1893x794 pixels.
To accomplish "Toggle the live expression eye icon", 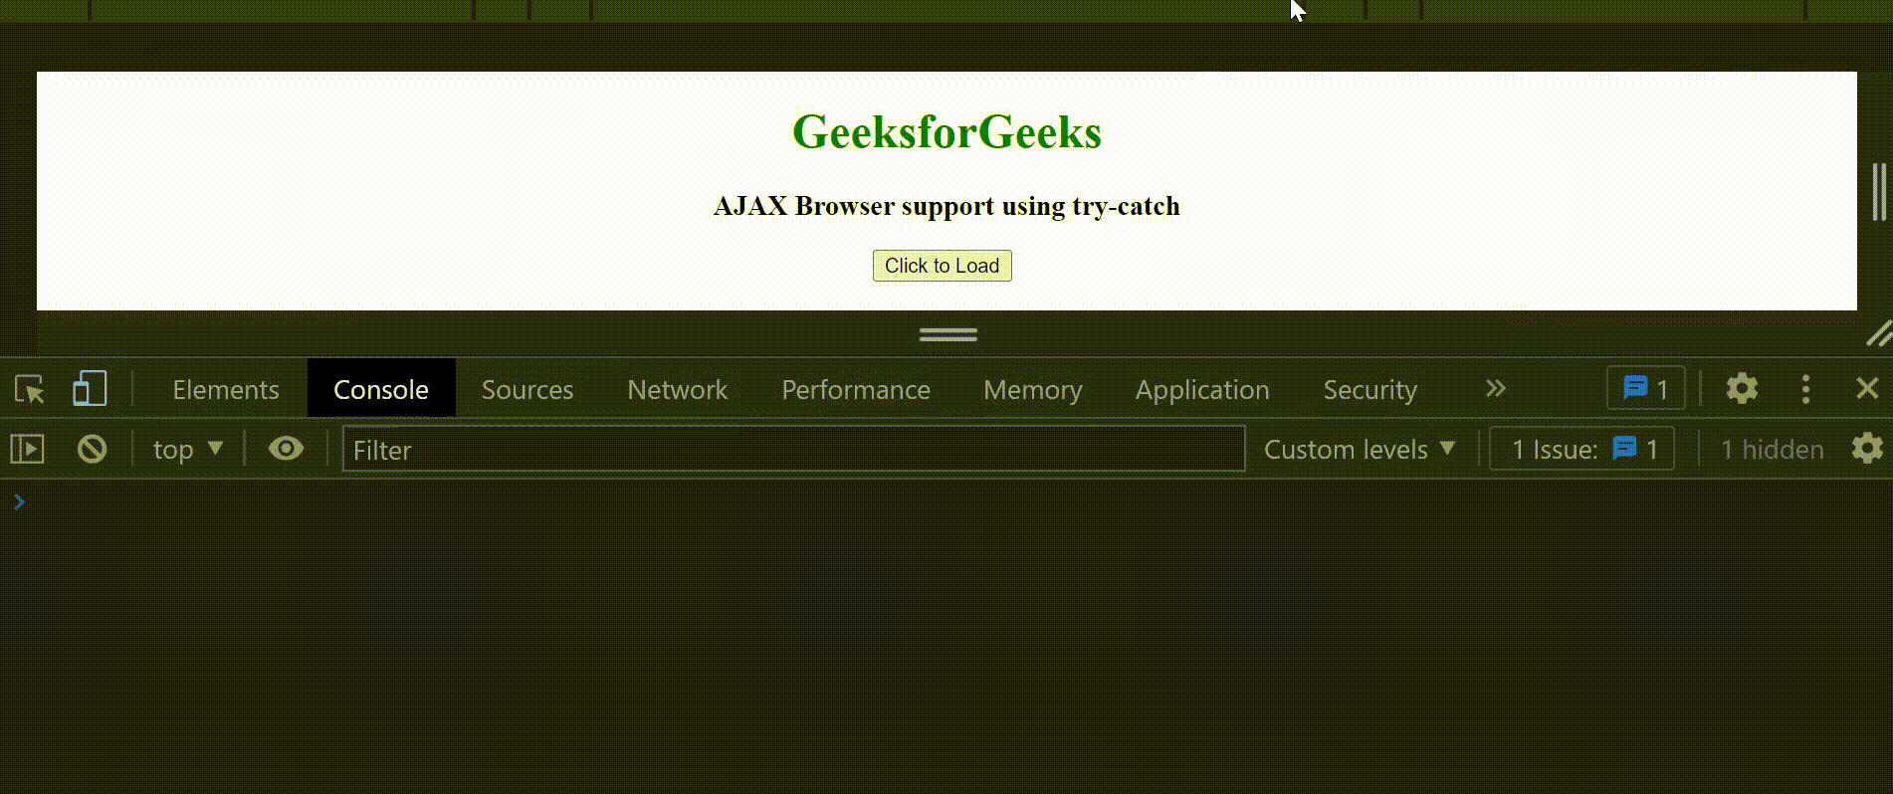I will tap(286, 449).
